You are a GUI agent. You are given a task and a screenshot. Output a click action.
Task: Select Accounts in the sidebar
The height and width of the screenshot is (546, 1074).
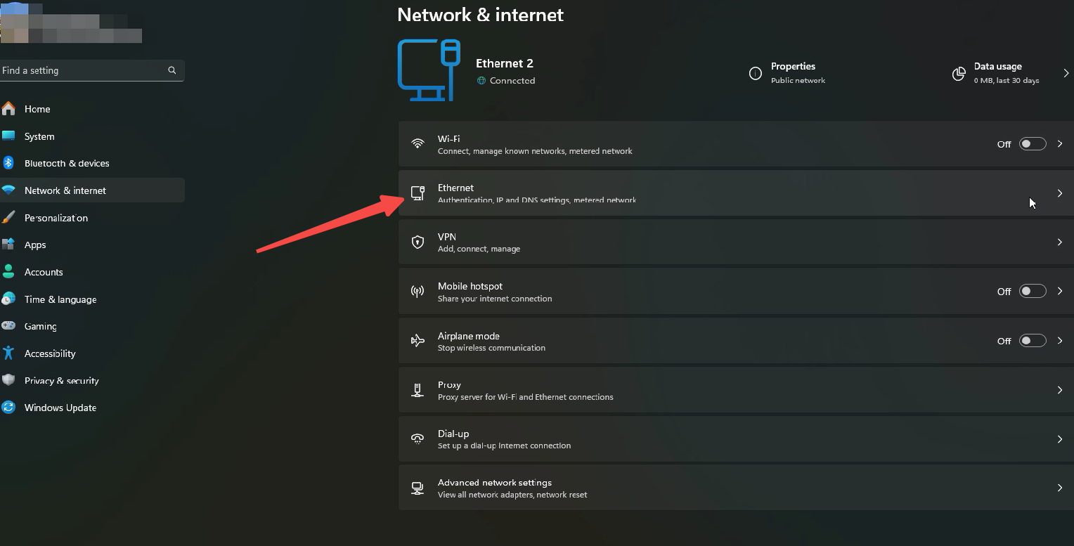pyautogui.click(x=92, y=272)
